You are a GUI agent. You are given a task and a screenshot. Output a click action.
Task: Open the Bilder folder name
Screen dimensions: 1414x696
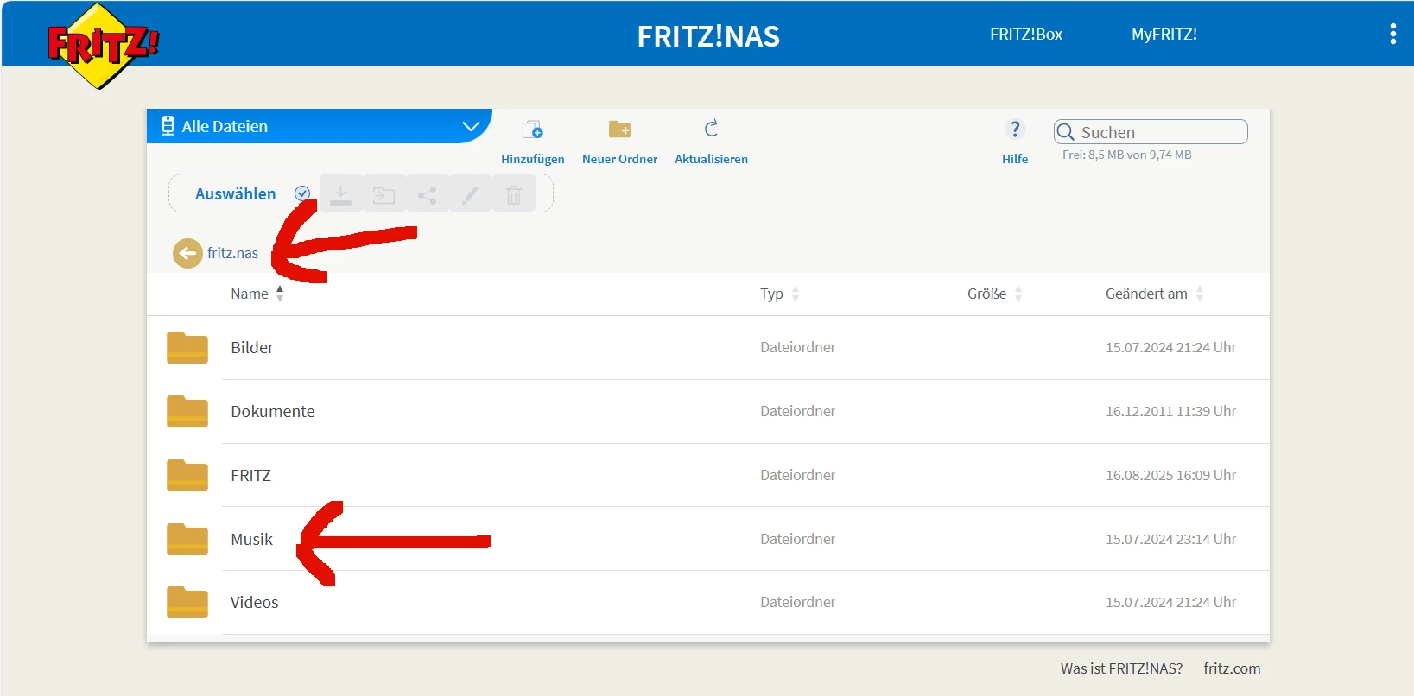pos(252,347)
